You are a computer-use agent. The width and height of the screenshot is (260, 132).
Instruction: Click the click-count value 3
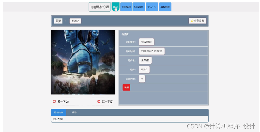point(142,79)
